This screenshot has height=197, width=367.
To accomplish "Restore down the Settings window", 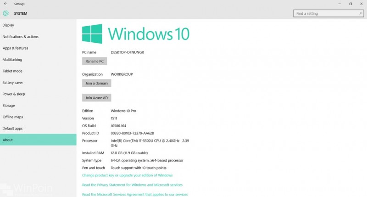I will click(350, 4).
